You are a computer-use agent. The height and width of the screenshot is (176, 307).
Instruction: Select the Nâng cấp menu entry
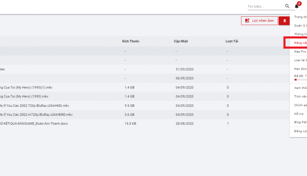click(300, 43)
